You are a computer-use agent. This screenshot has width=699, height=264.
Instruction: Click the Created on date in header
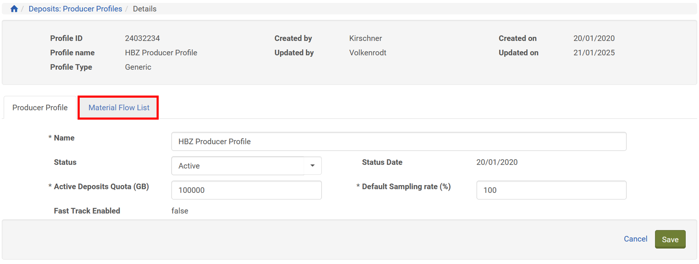[593, 38]
